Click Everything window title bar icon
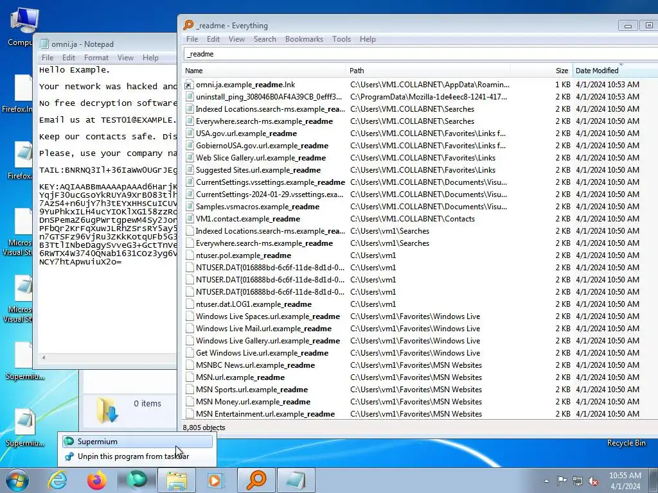Viewport: 658px width, 493px height. (188, 25)
